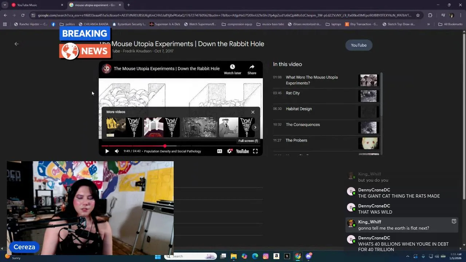Open the video on YouTube via the logo
466x262 pixels.
pos(242,151)
